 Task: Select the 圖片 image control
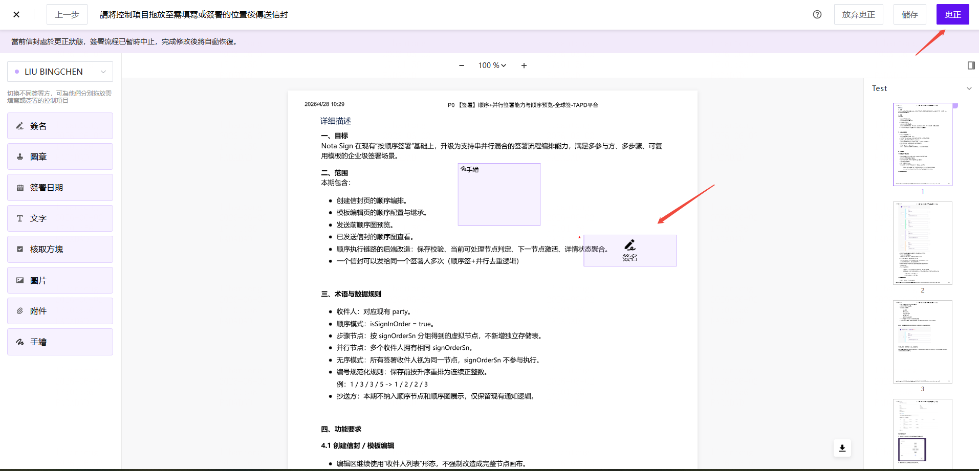[x=60, y=280]
